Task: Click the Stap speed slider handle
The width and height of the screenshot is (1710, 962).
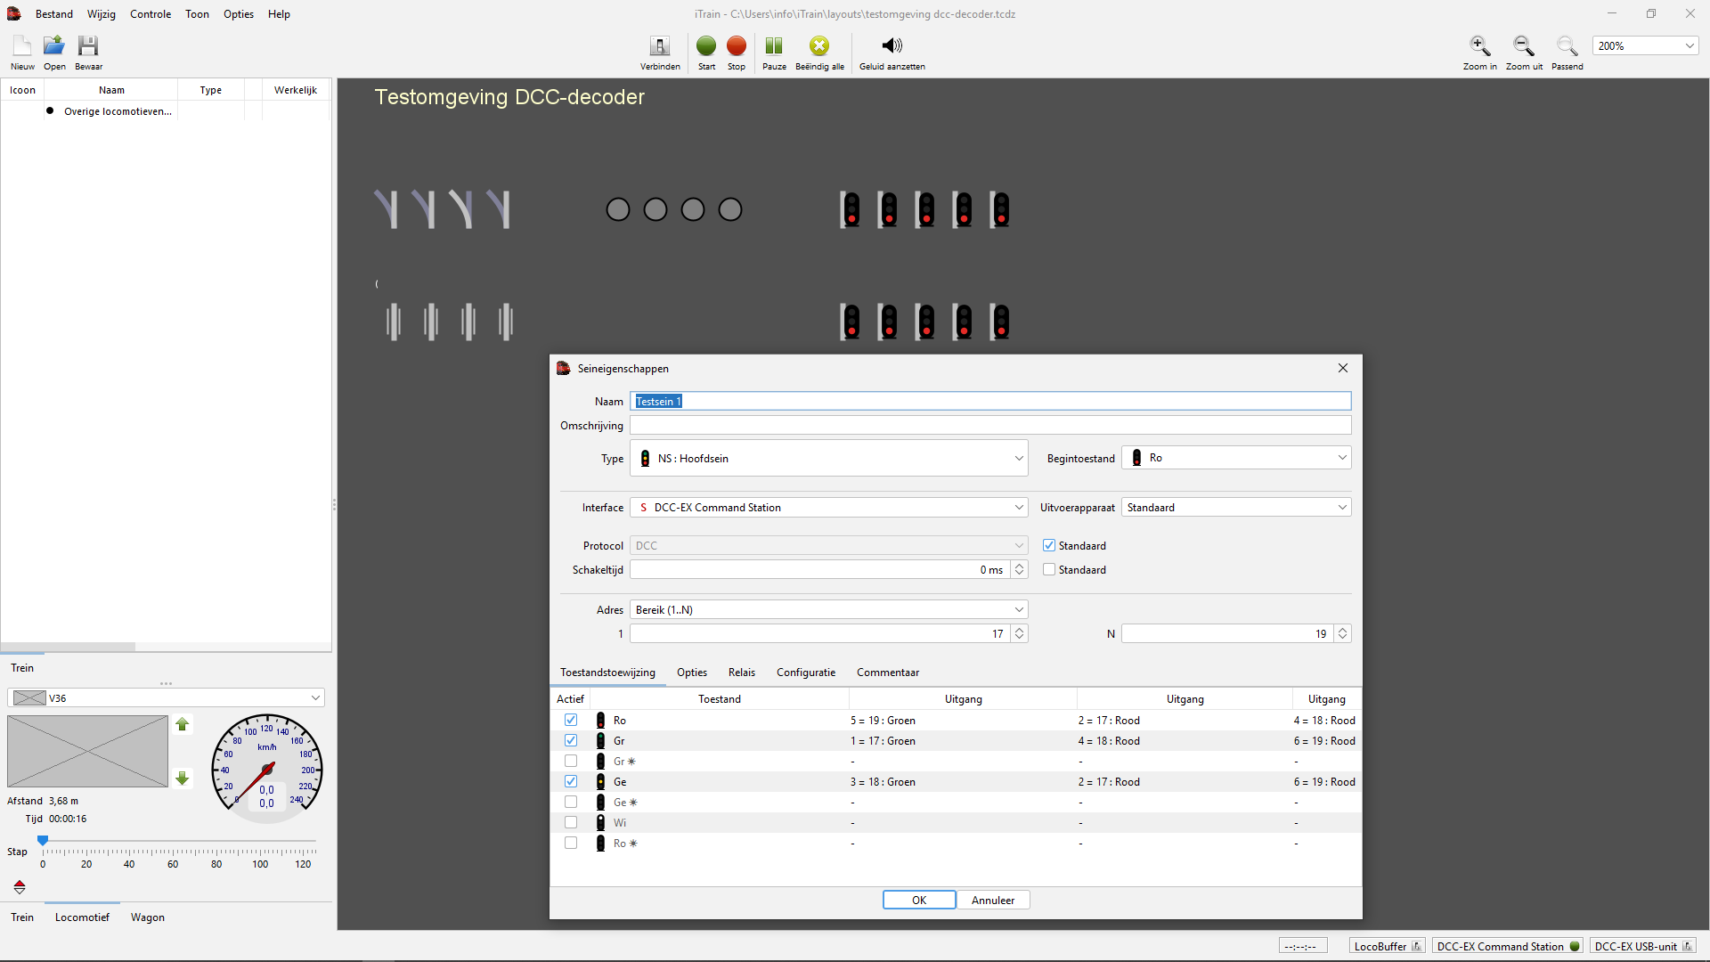Action: (x=43, y=840)
